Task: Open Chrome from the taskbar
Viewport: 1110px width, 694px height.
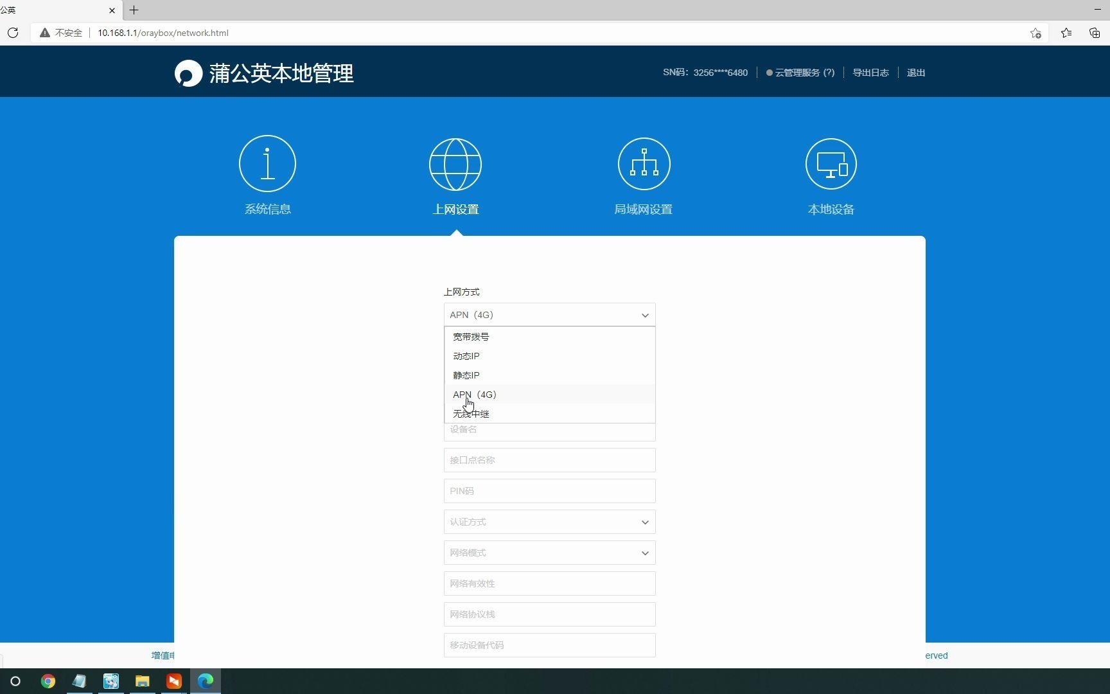Action: point(48,681)
